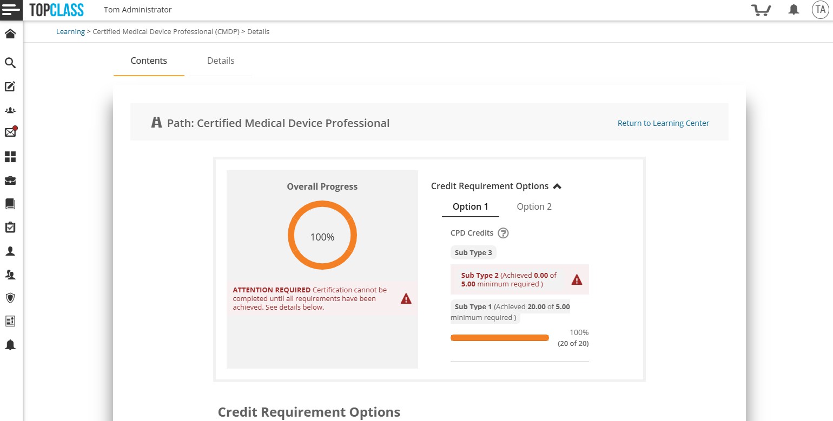Viewport: 833px width, 421px height.
Task: Switch to the Details tab
Action: click(x=221, y=61)
